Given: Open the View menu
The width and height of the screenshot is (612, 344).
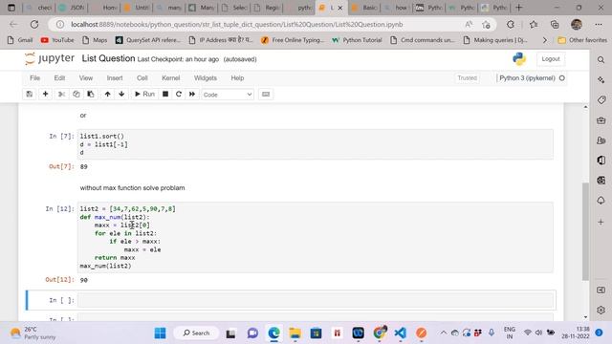Looking at the screenshot, I should [86, 78].
